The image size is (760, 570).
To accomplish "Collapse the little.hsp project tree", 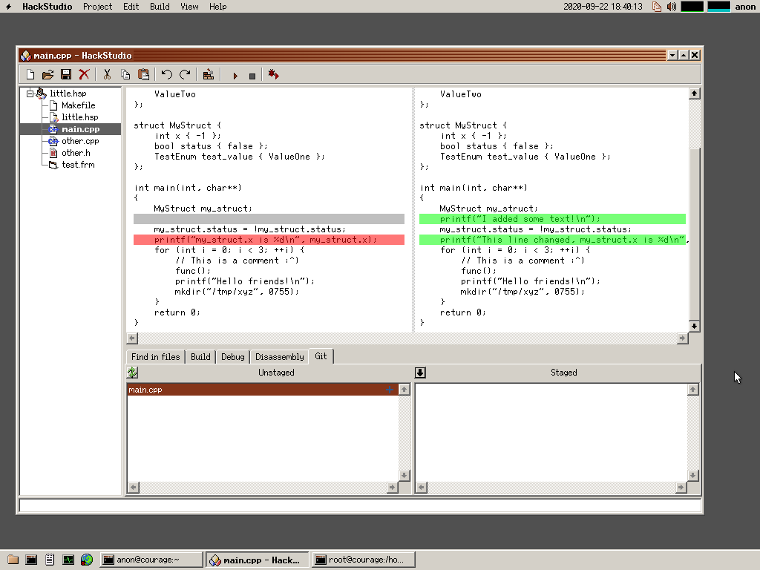I will 30,93.
